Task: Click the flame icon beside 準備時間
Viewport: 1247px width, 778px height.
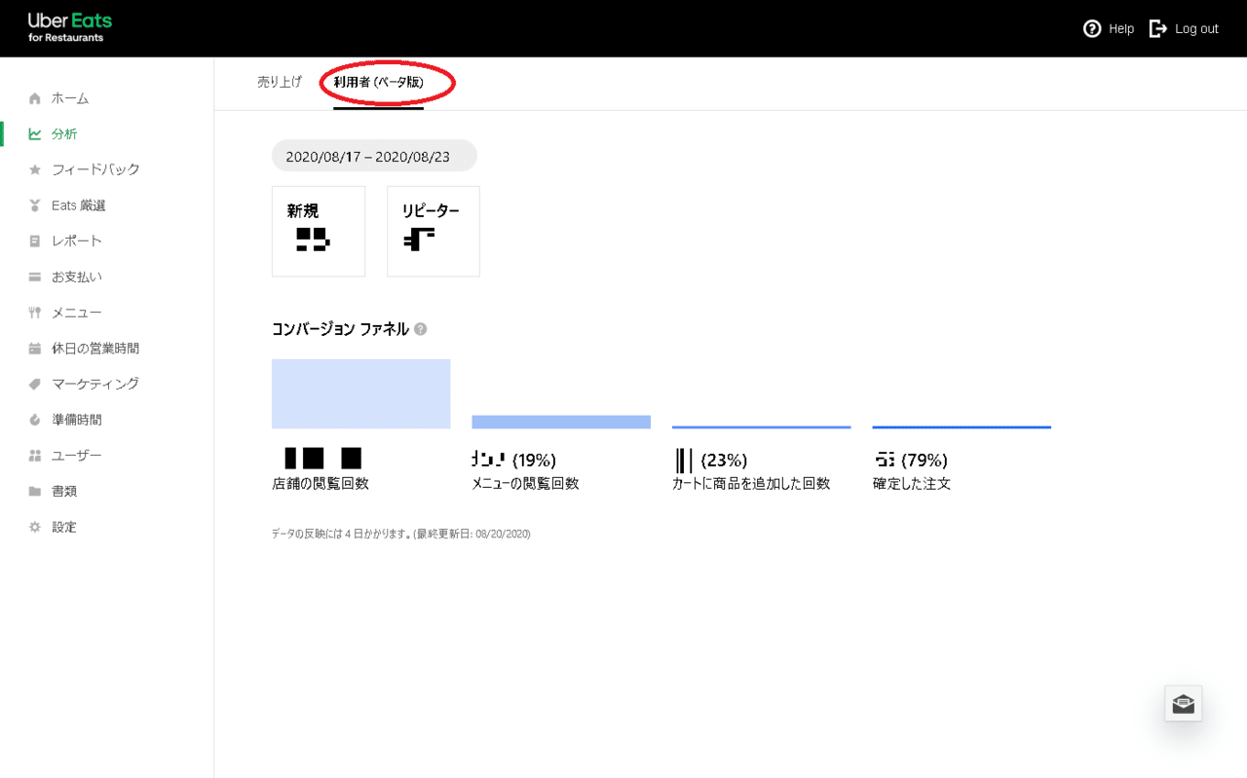Action: click(35, 420)
